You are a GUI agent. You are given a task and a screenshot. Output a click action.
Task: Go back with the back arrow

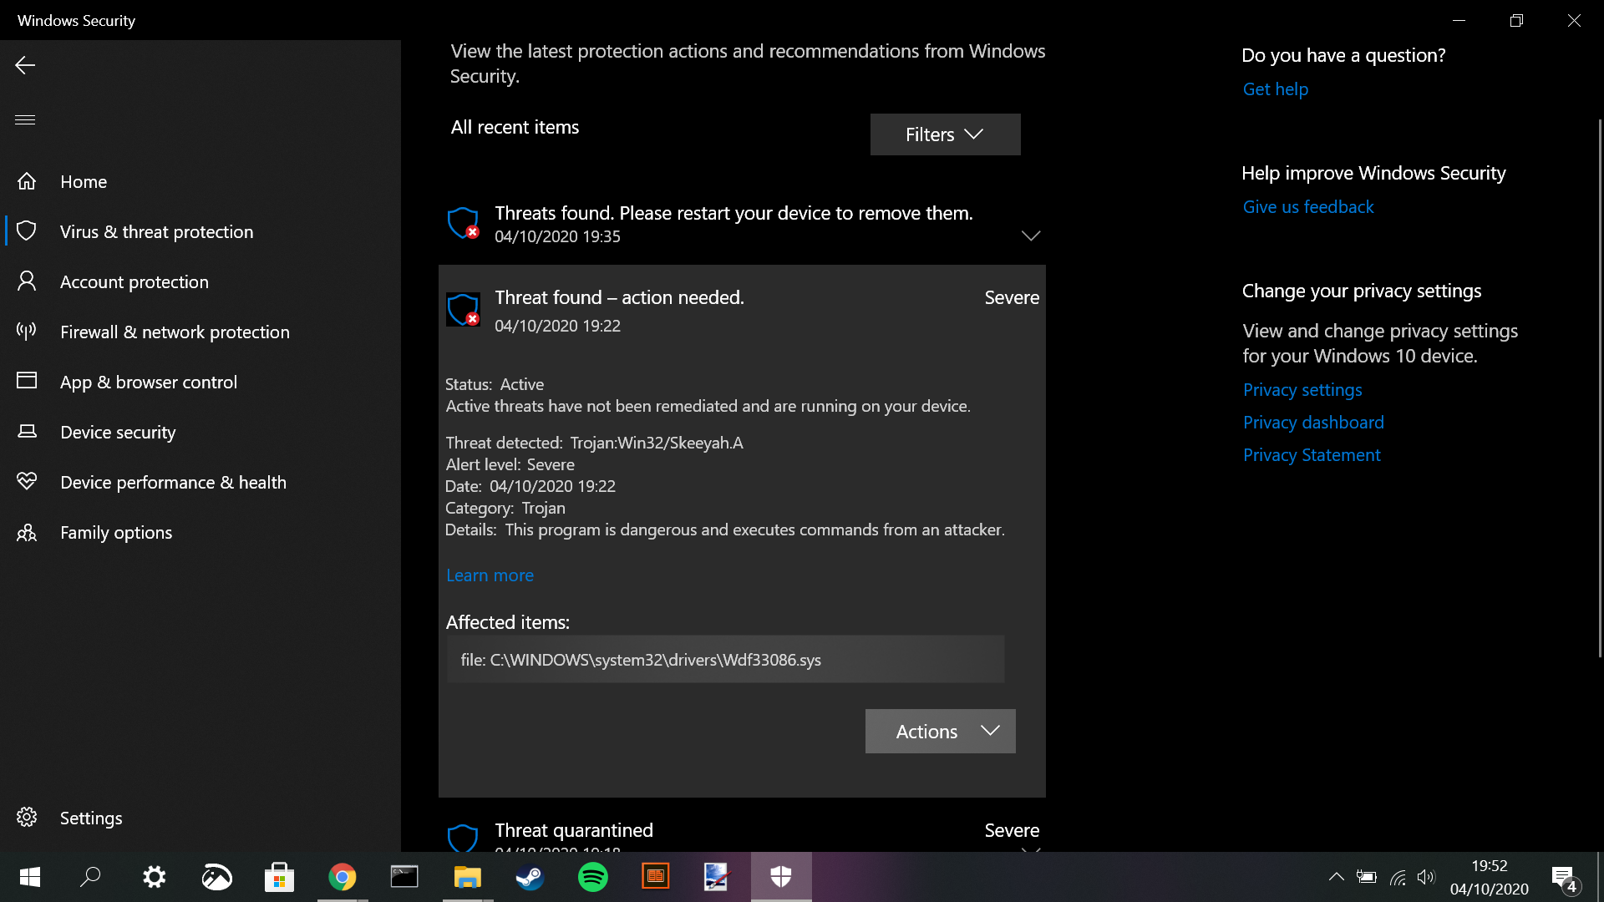click(25, 65)
